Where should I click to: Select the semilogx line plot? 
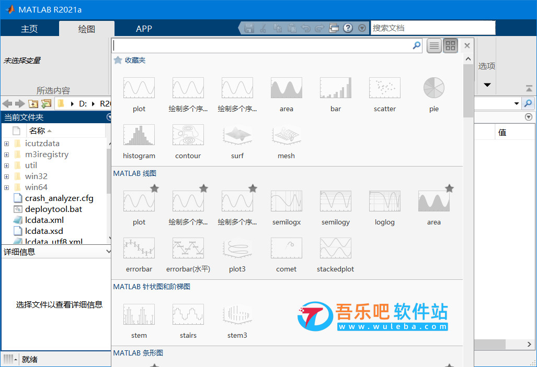[x=287, y=208]
